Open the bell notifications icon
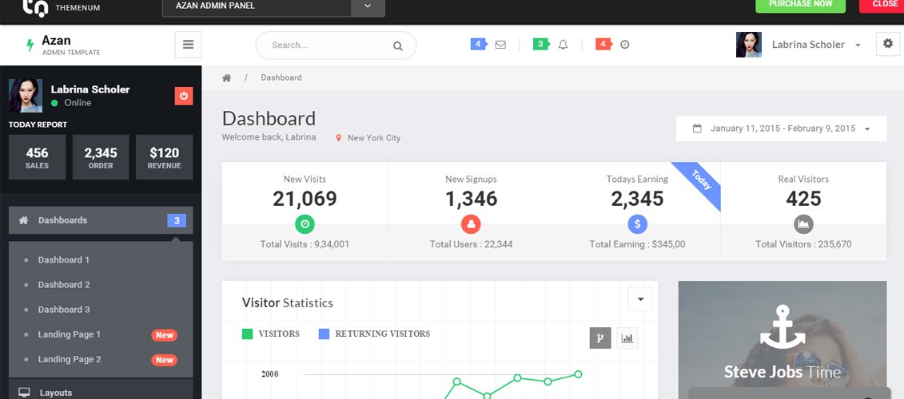This screenshot has width=904, height=399. (x=563, y=45)
